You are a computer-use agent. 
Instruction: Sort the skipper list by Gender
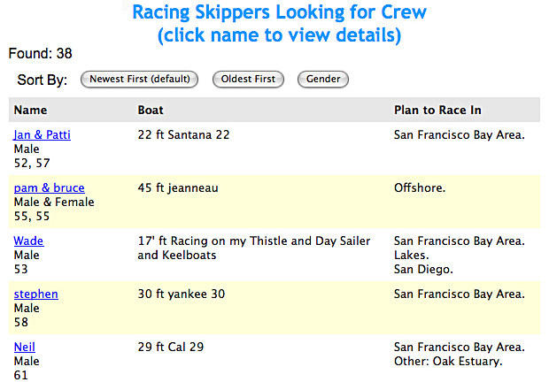[x=323, y=80]
